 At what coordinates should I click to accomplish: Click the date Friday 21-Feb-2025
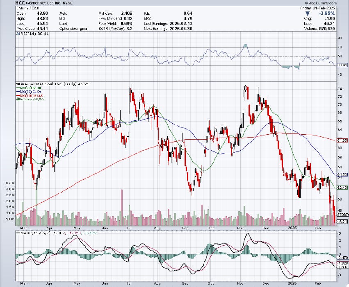(x=317, y=8)
